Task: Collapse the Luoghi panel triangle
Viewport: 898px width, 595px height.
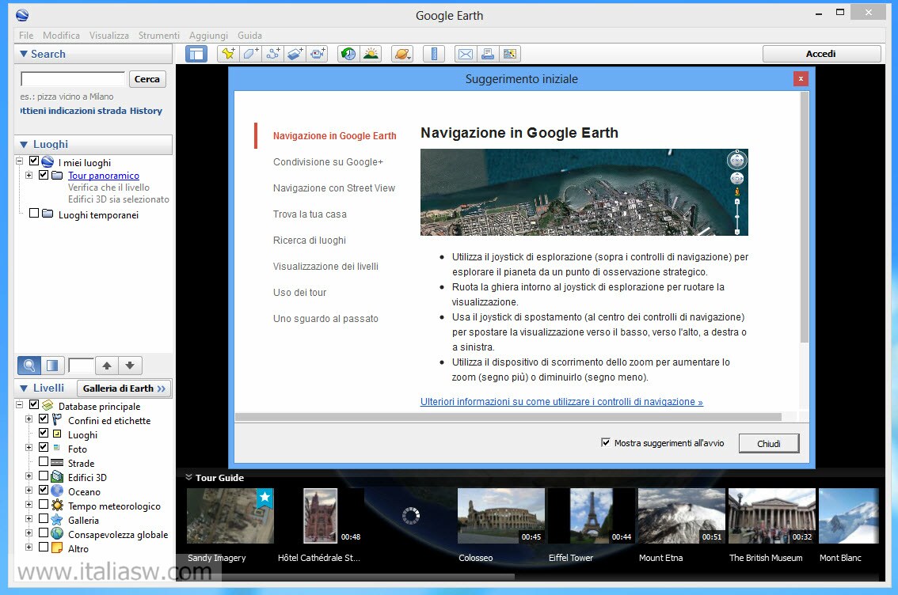Action: click(x=24, y=145)
